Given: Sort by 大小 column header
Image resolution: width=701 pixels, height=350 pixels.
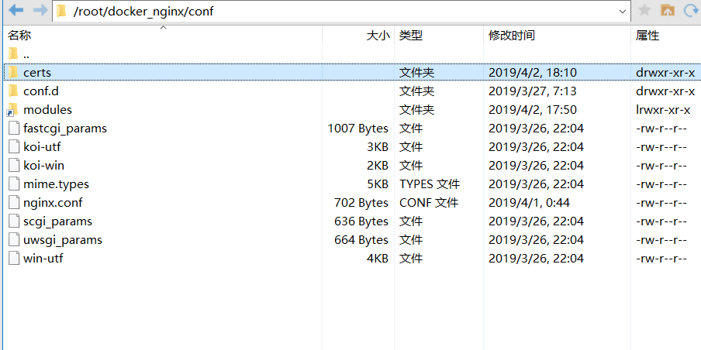Looking at the screenshot, I should (x=378, y=36).
